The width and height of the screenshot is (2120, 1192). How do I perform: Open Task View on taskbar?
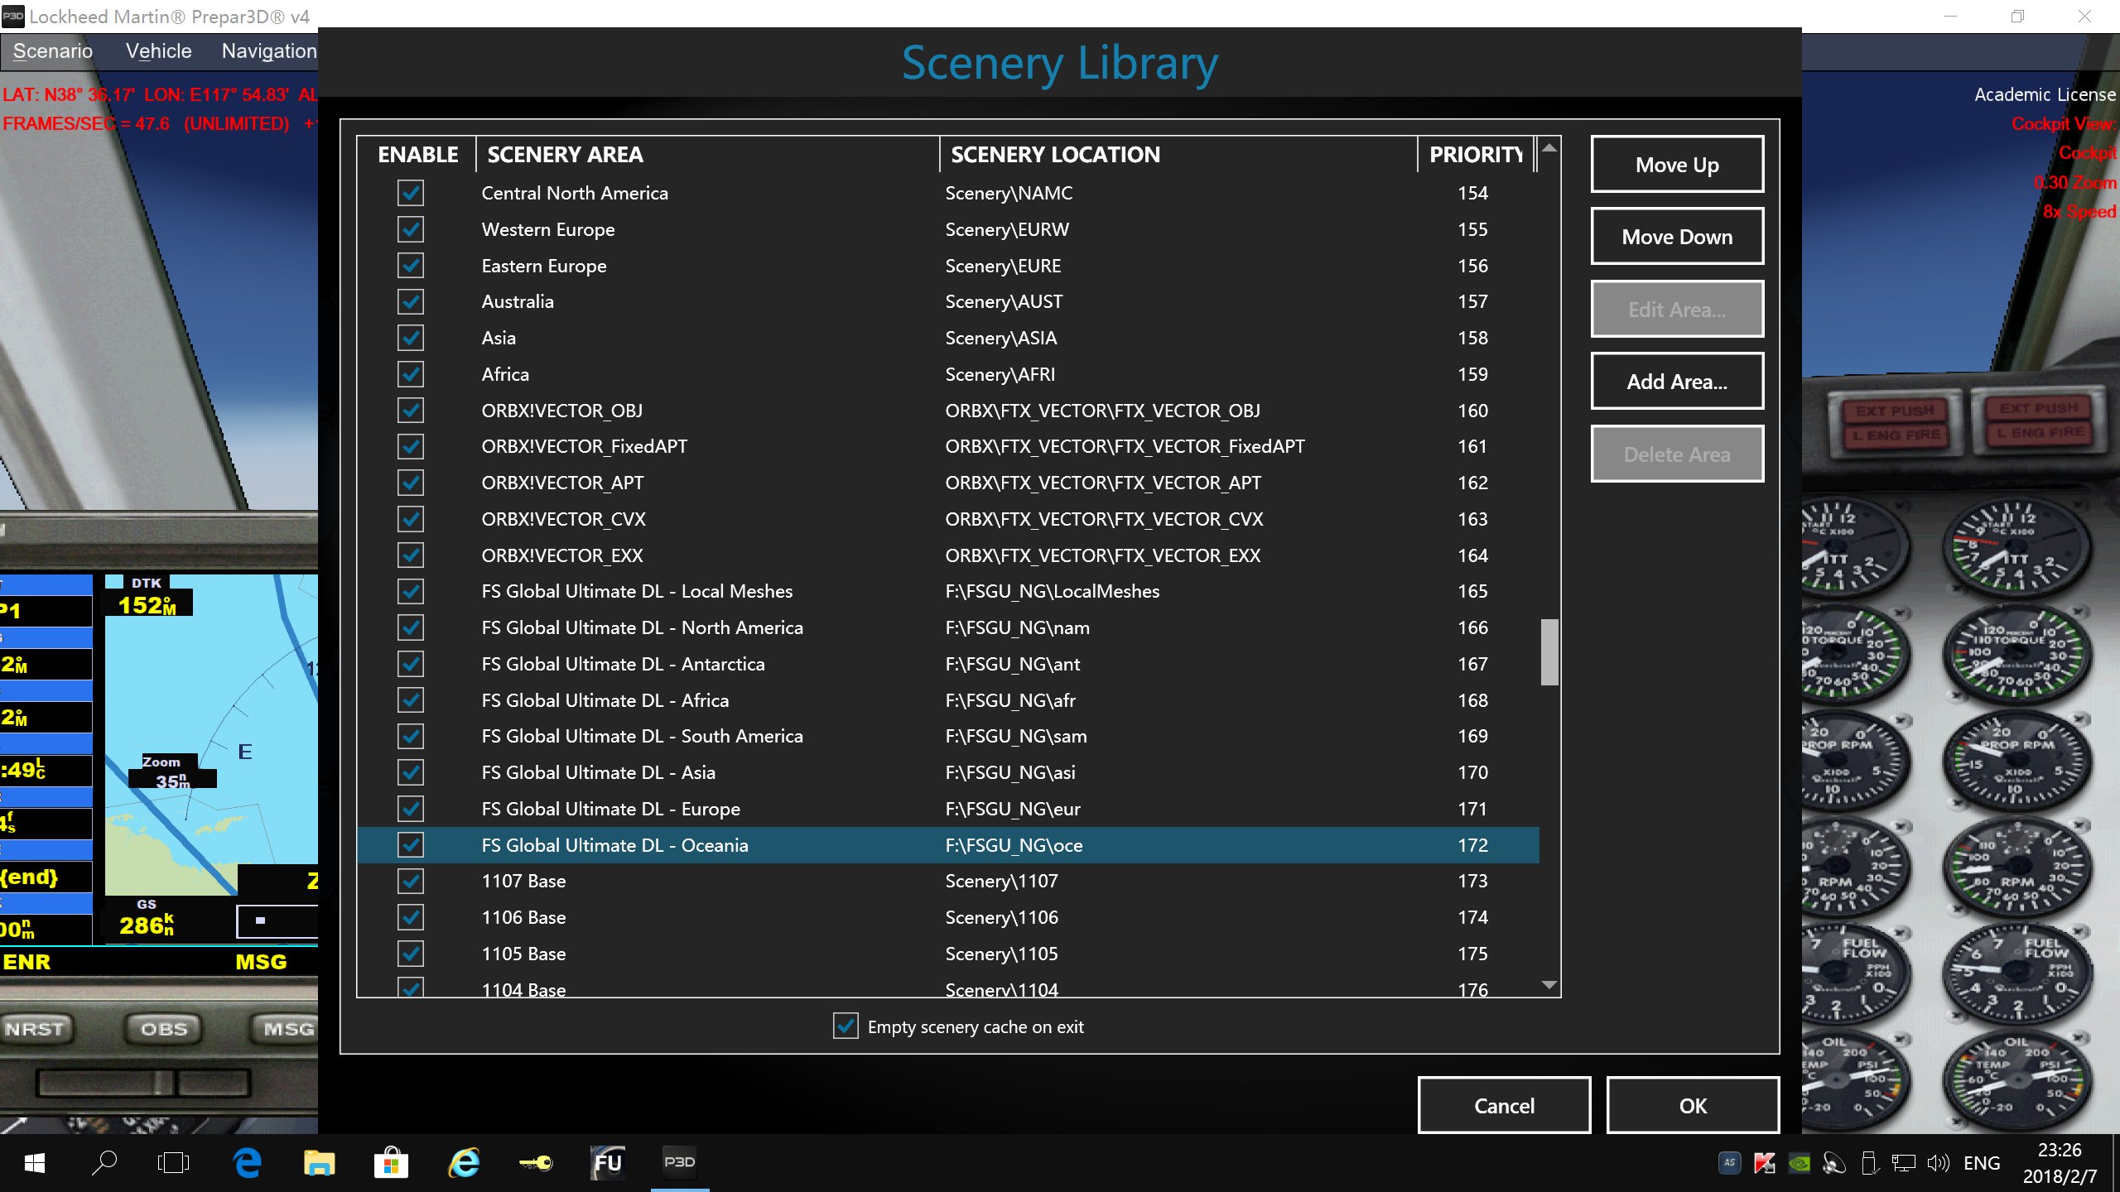point(173,1163)
